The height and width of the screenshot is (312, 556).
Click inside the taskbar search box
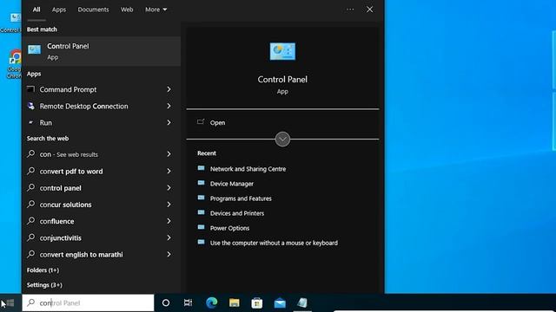point(88,302)
